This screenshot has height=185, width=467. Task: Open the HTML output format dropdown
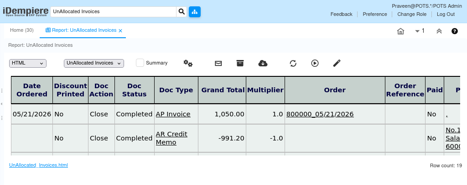click(x=28, y=63)
